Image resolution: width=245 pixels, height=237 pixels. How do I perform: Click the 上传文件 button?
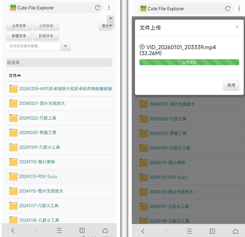tap(19, 26)
